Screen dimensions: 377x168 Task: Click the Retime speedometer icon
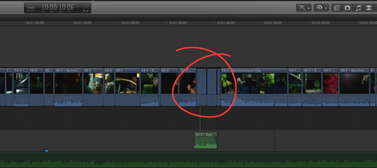click(319, 8)
